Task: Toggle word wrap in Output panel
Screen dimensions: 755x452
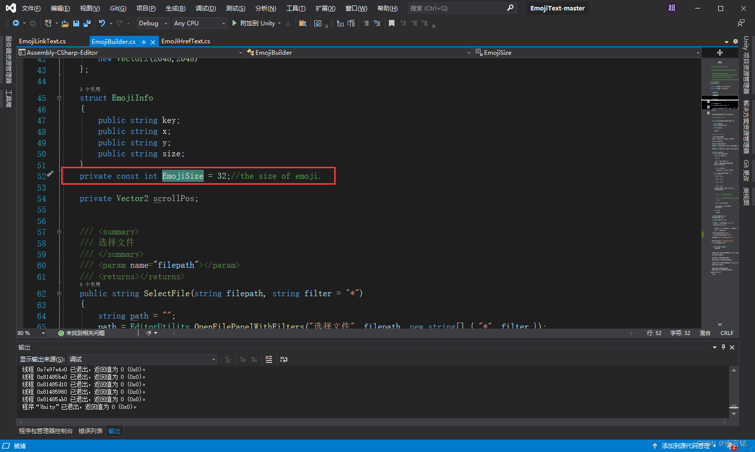Action: [x=284, y=359]
